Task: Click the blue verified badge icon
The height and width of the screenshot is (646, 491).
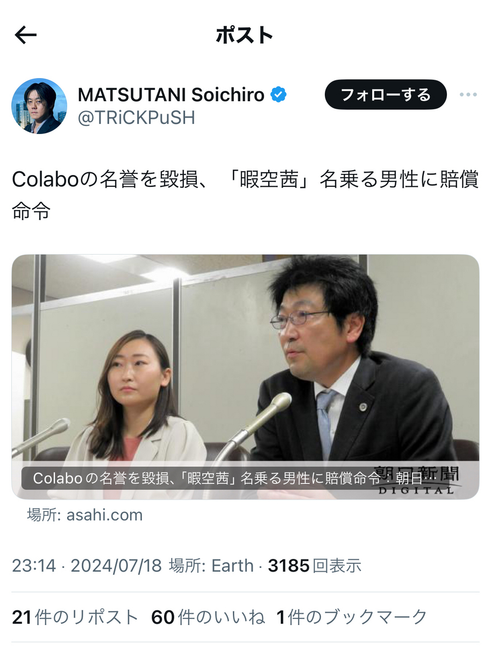Action: pos(278,95)
